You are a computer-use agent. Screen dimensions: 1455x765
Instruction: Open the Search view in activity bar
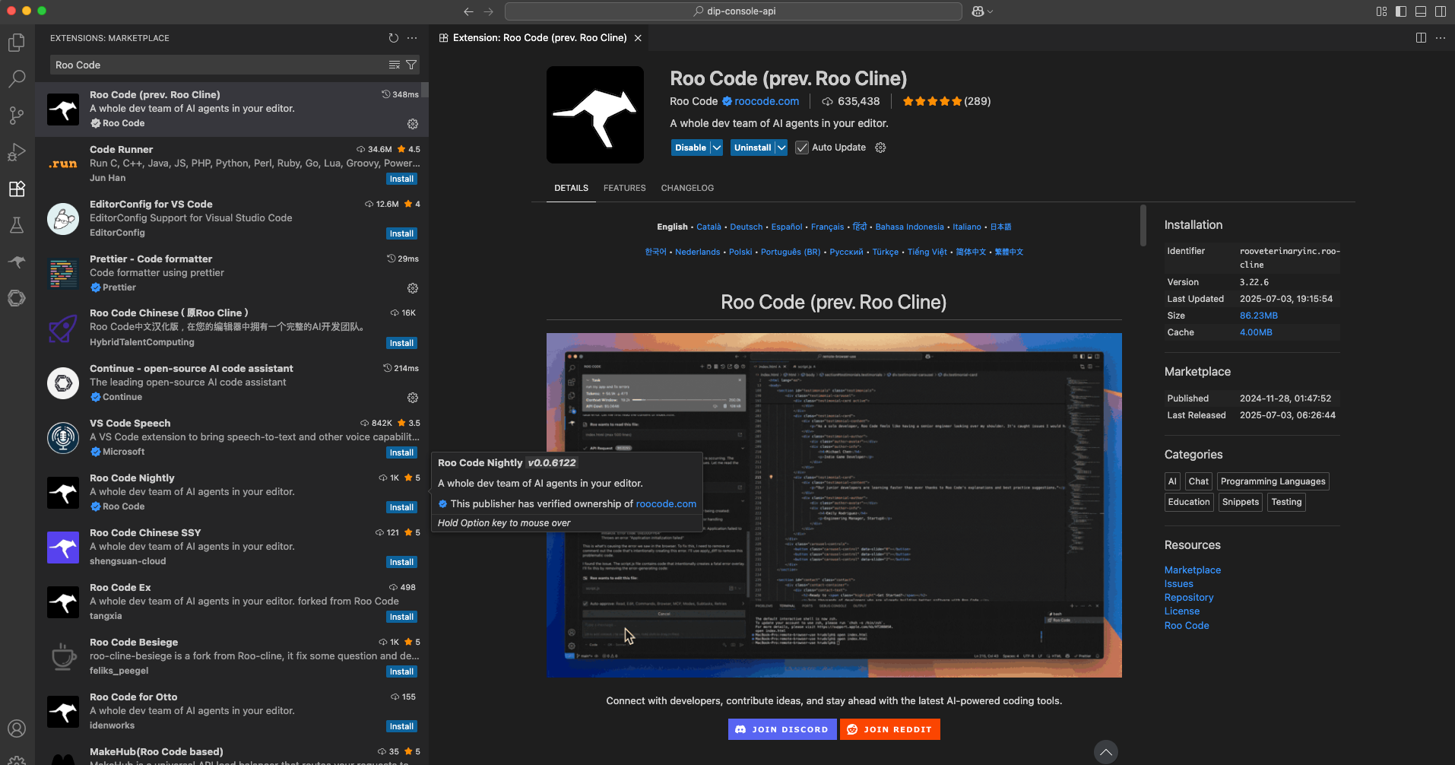coord(17,79)
